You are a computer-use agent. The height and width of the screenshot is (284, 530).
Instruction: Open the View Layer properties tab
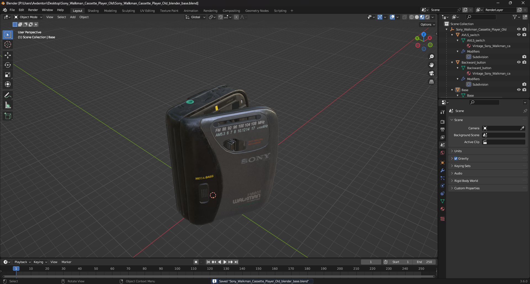[x=442, y=137]
